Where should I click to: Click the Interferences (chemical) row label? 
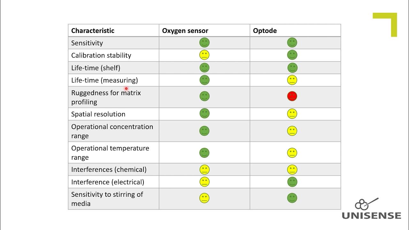[x=109, y=170]
